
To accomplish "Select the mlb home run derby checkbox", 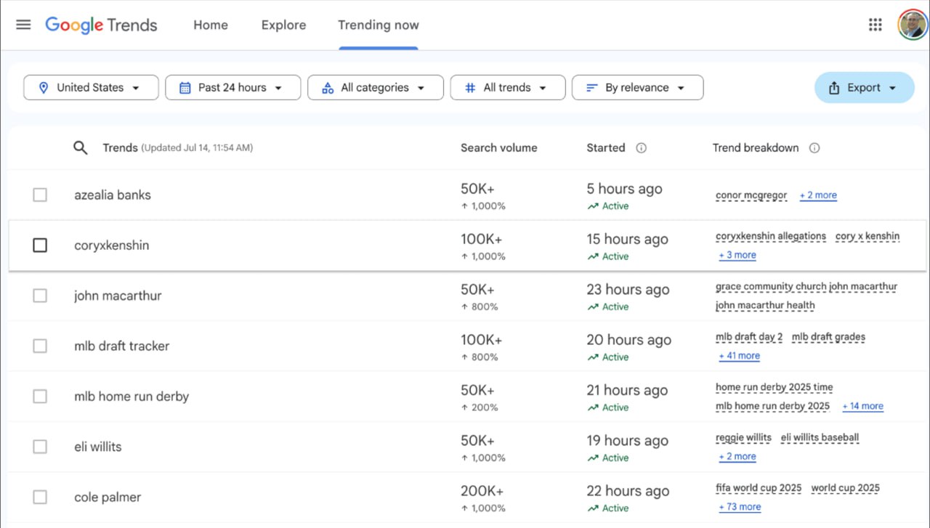I will coord(40,397).
